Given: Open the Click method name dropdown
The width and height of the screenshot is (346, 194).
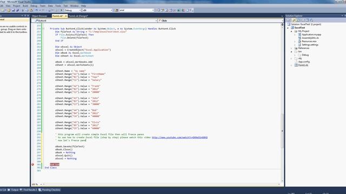Looking at the screenshot, I should 282,20.
